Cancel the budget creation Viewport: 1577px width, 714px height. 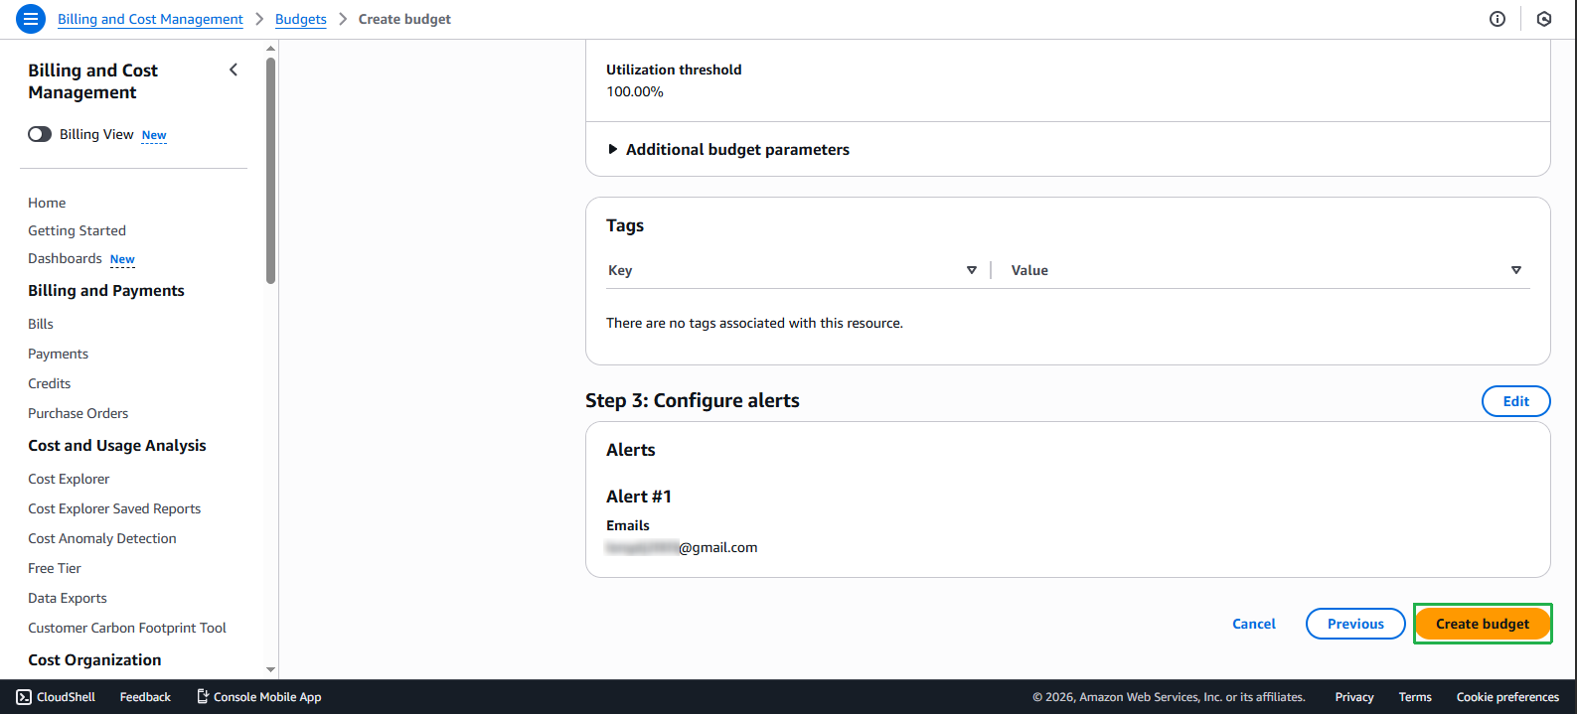tap(1253, 624)
